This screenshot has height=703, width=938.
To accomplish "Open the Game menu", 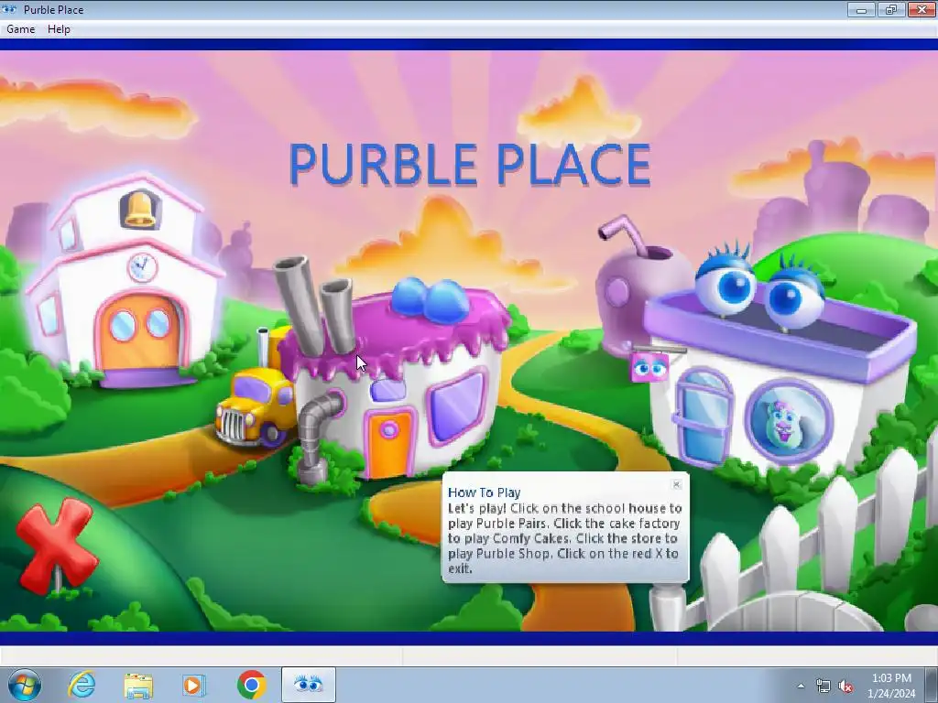I will tap(21, 28).
